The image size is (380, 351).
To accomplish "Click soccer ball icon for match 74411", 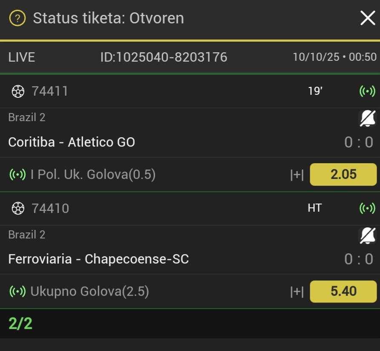I will [x=18, y=91].
